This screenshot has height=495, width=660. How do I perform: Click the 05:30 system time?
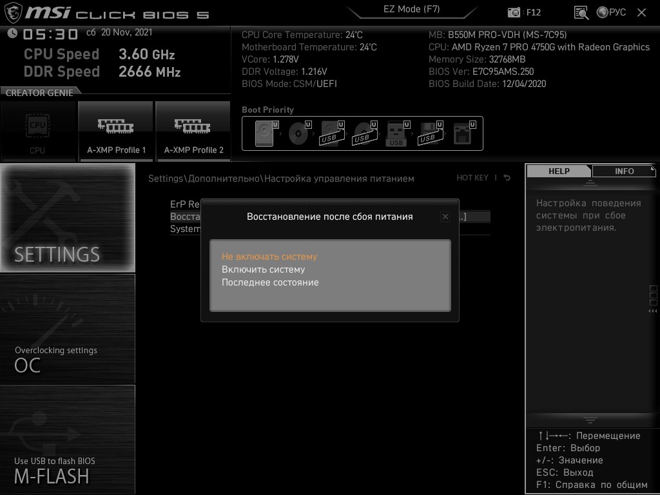pyautogui.click(x=50, y=34)
